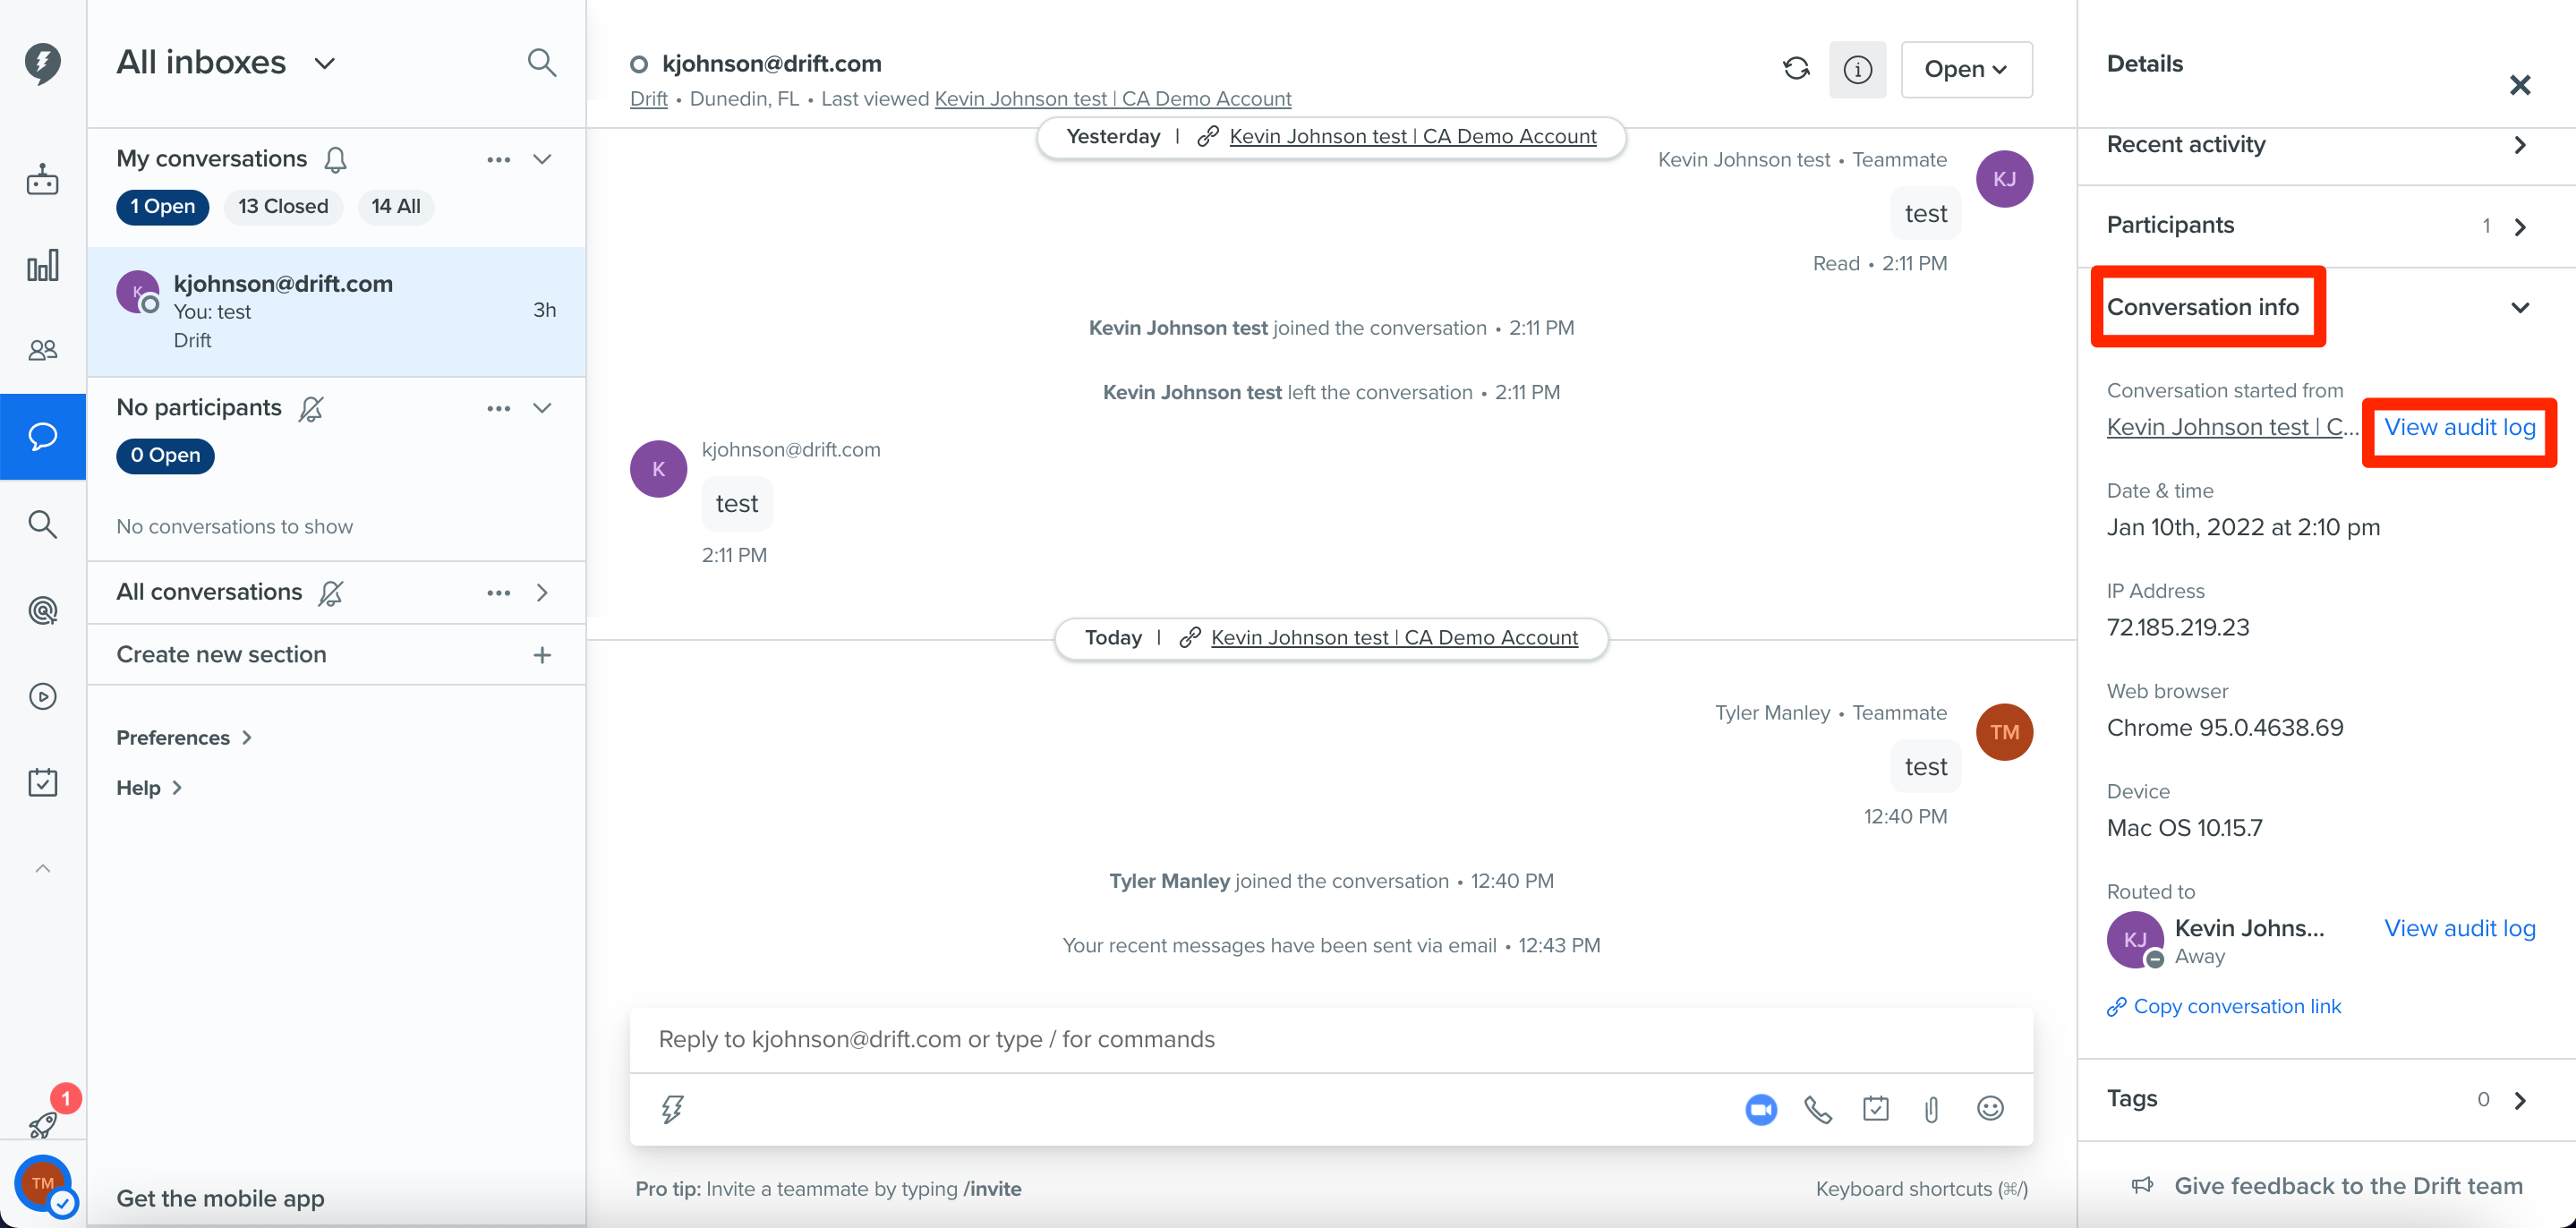Open the playbooks robot icon in sidebar
The height and width of the screenshot is (1228, 2576).
pos(42,179)
